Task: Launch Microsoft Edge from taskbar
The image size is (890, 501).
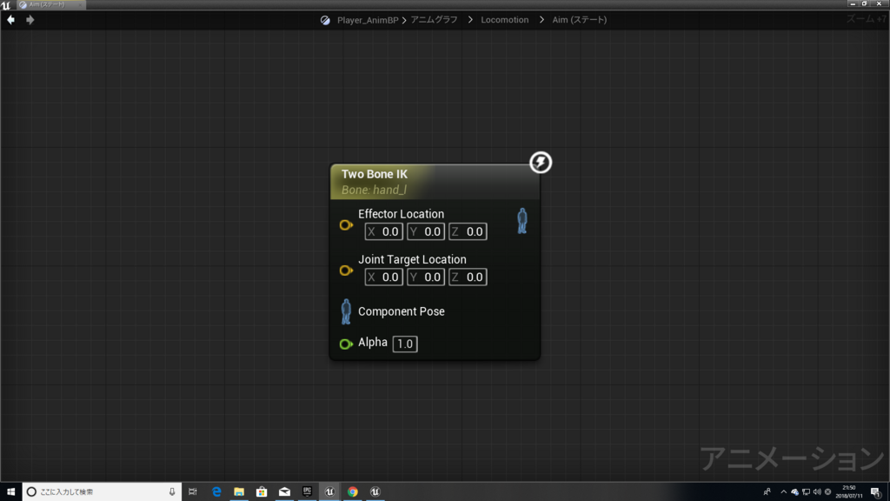Action: tap(216, 491)
